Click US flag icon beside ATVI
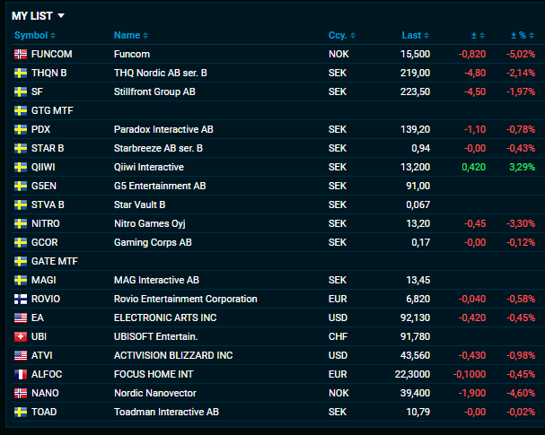 pos(21,355)
